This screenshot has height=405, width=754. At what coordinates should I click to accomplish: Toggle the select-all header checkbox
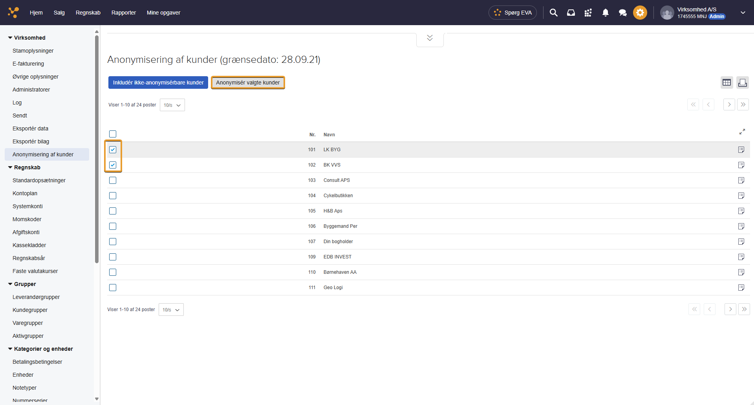[x=113, y=134]
